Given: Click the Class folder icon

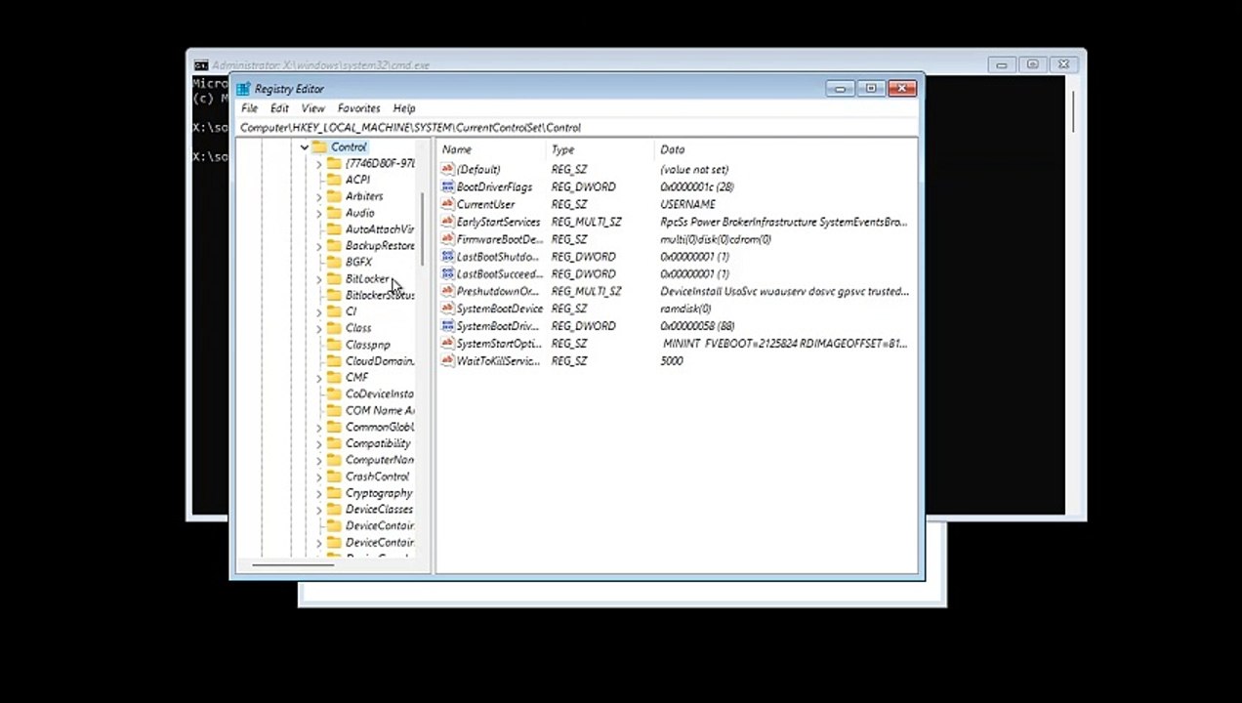Looking at the screenshot, I should 334,328.
